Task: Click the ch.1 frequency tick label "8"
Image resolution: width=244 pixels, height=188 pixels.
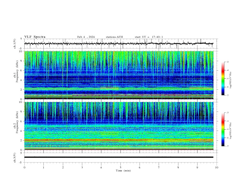Action: click(22, 61)
